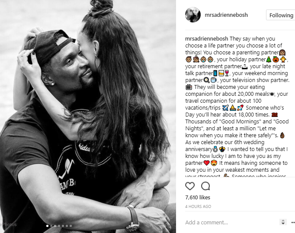Click the black-and-white couple photo
This screenshot has width=295, height=233.
click(x=88, y=116)
